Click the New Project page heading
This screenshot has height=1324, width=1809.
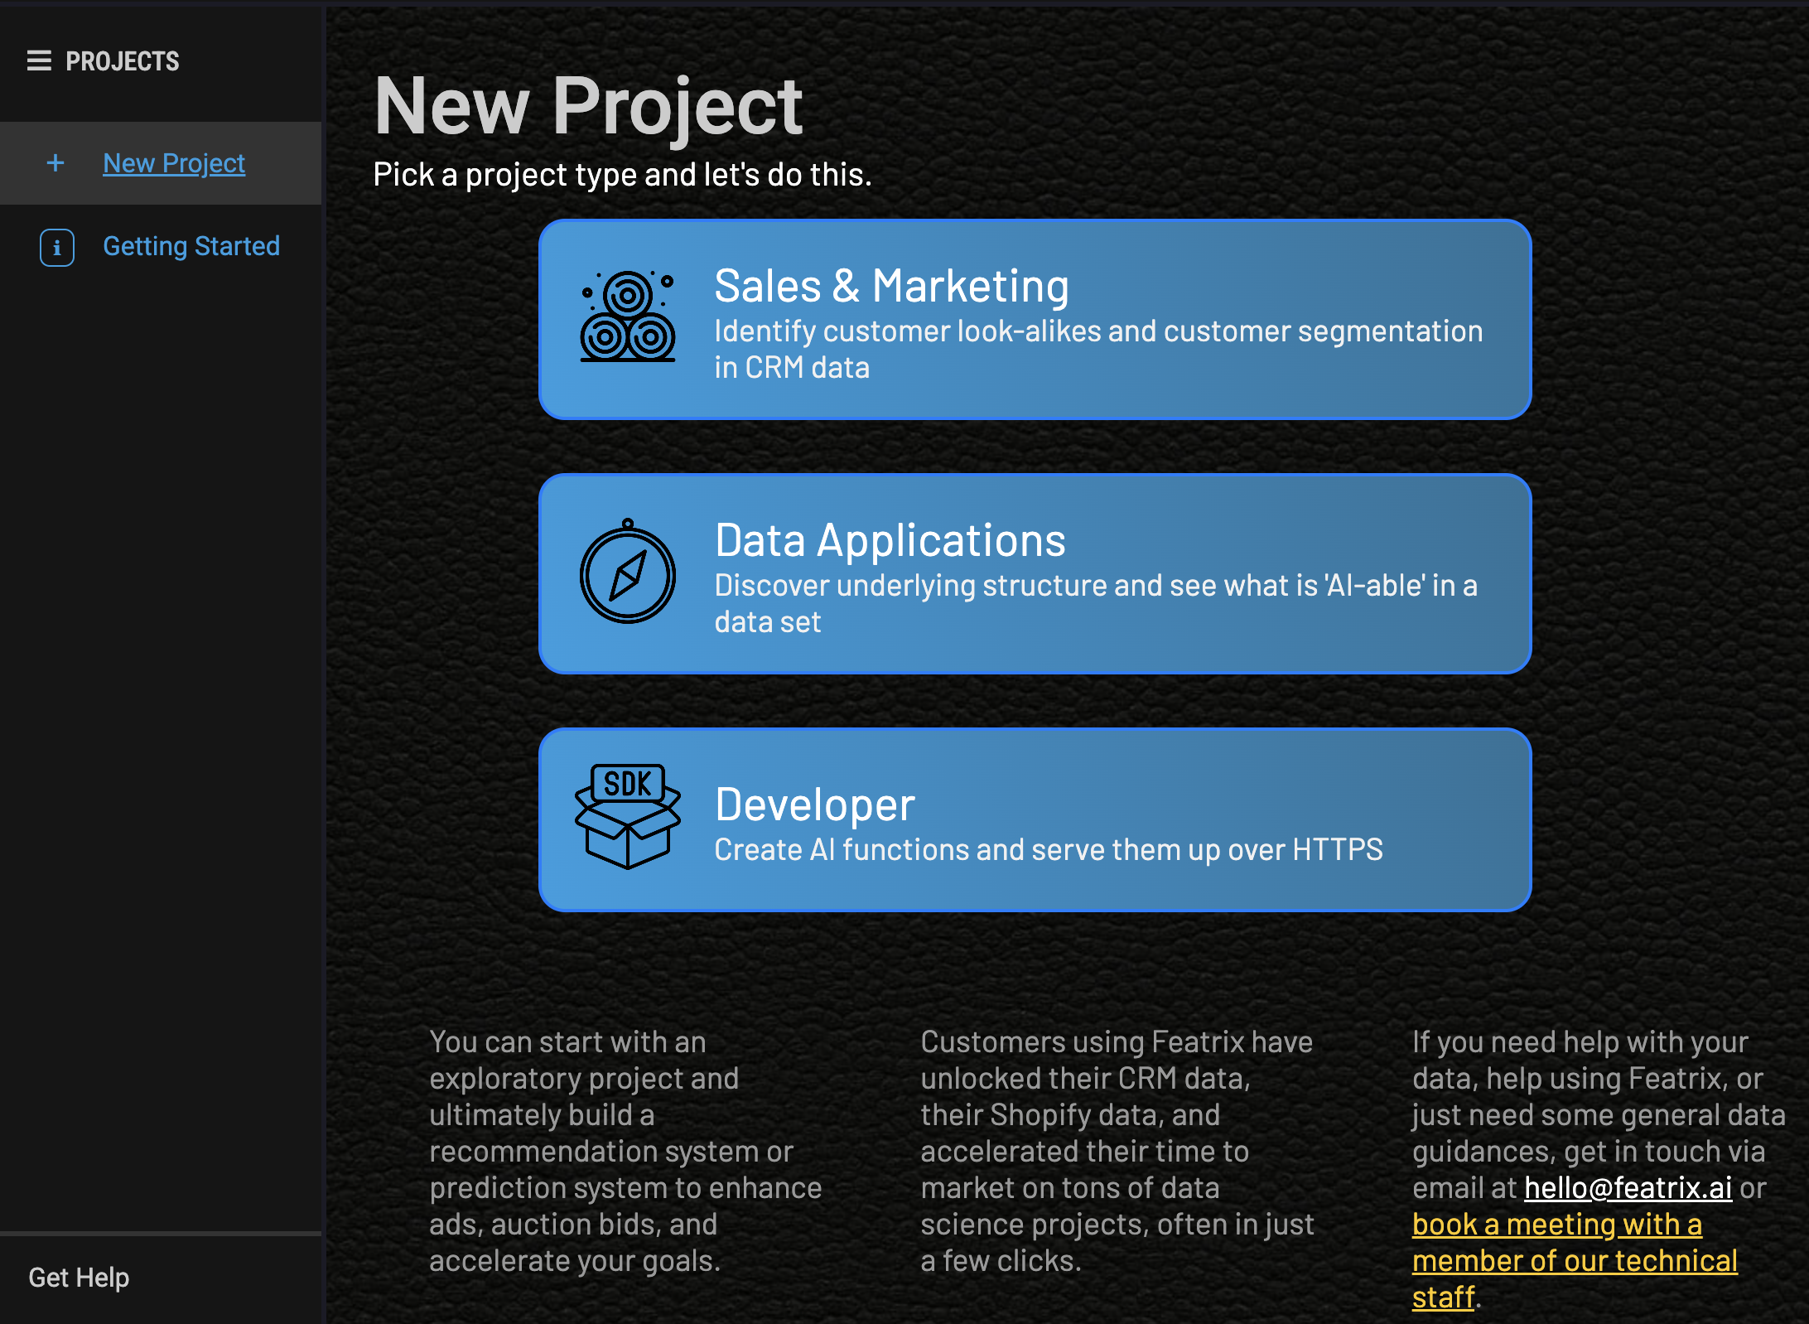click(x=588, y=105)
